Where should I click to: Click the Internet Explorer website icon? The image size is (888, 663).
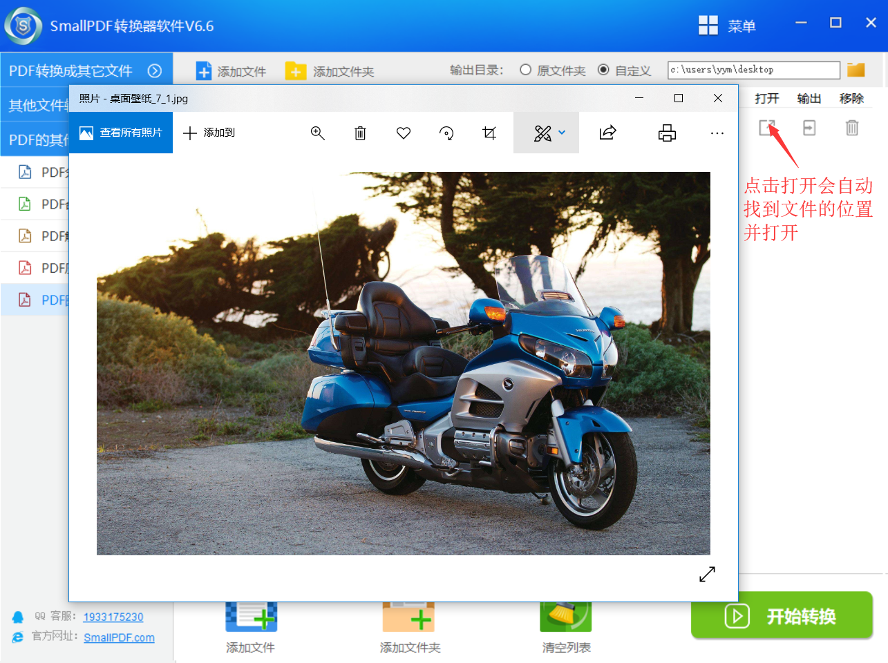18,637
